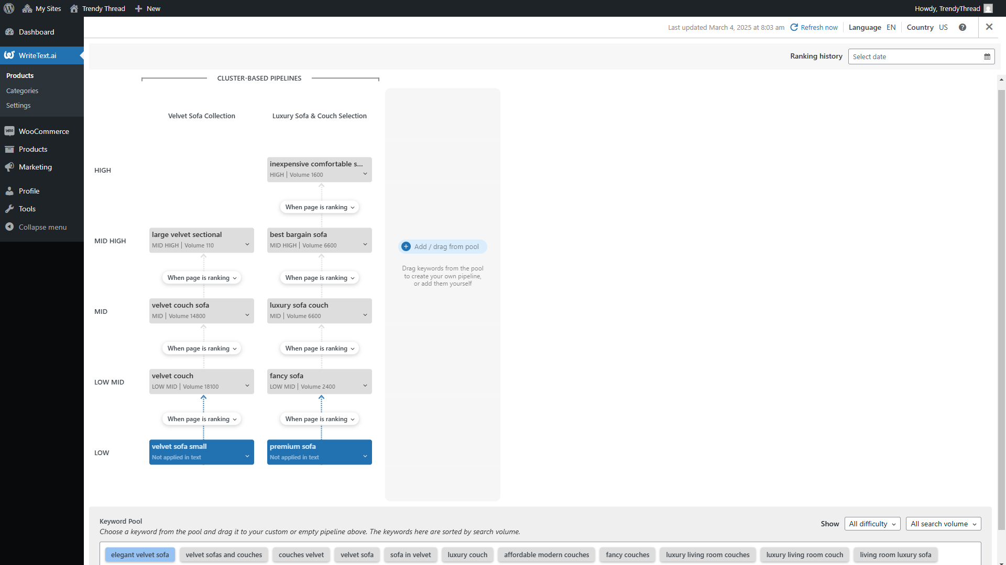Select the elegant velvet sofa keyword chip
The height and width of the screenshot is (565, 1006).
[140, 555]
